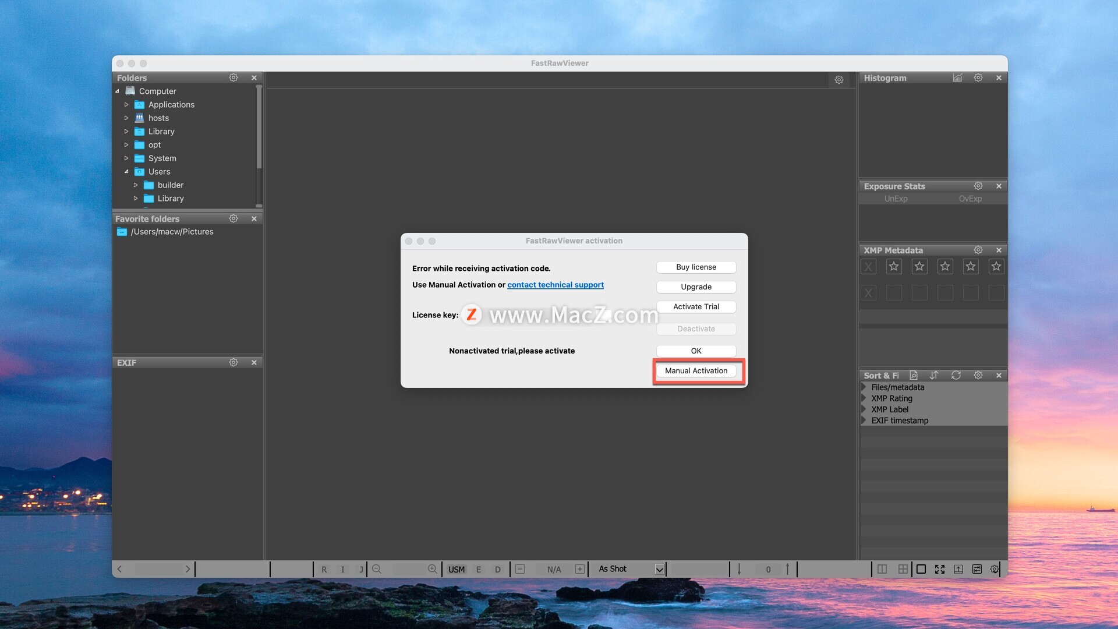Open Exposure Stats settings gear

pyautogui.click(x=978, y=186)
